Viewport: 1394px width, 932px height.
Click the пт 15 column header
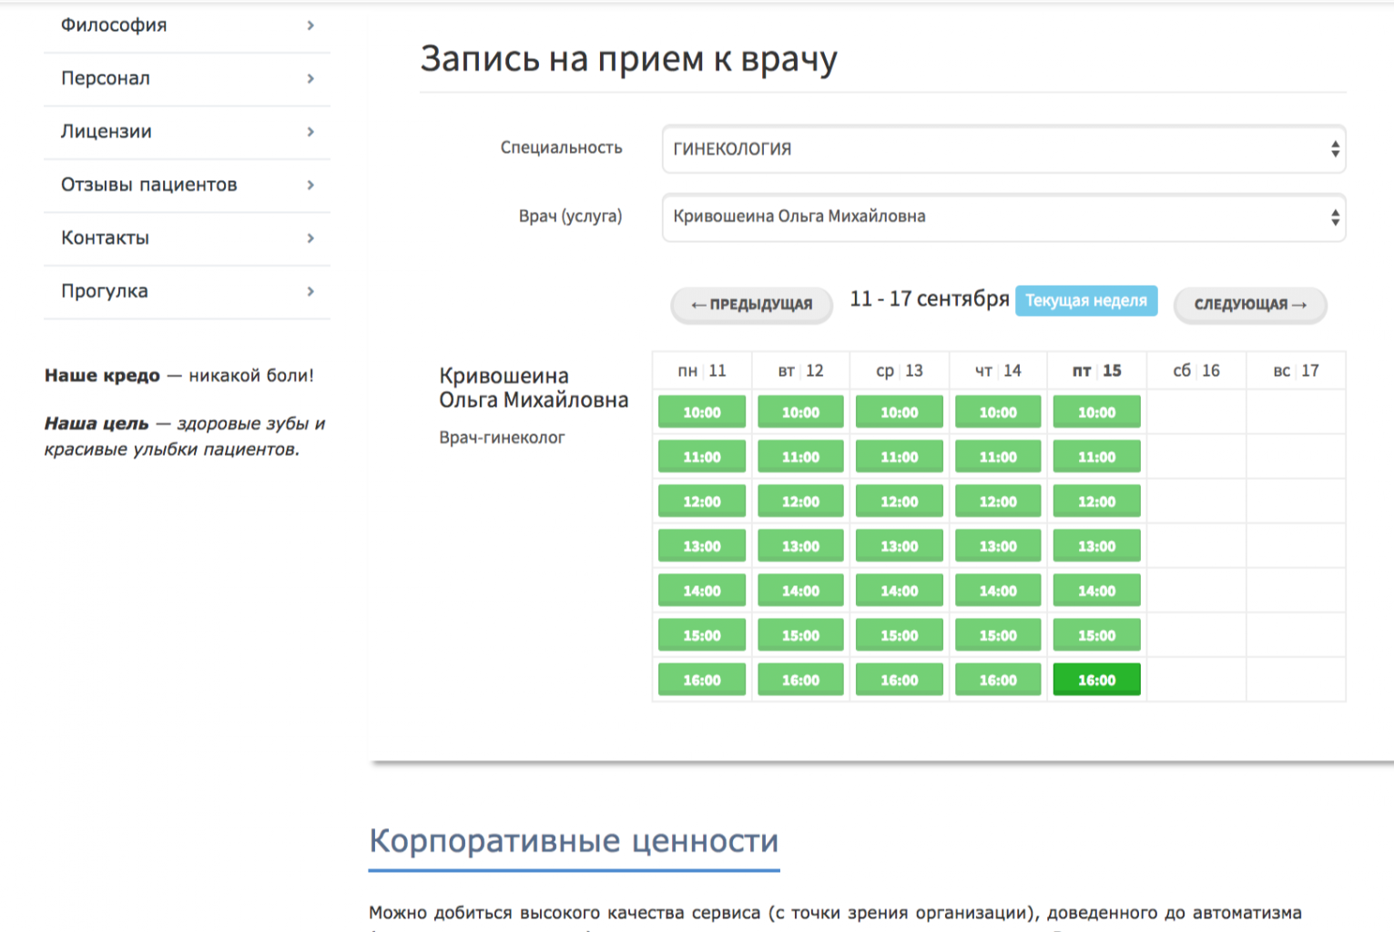click(x=1096, y=371)
